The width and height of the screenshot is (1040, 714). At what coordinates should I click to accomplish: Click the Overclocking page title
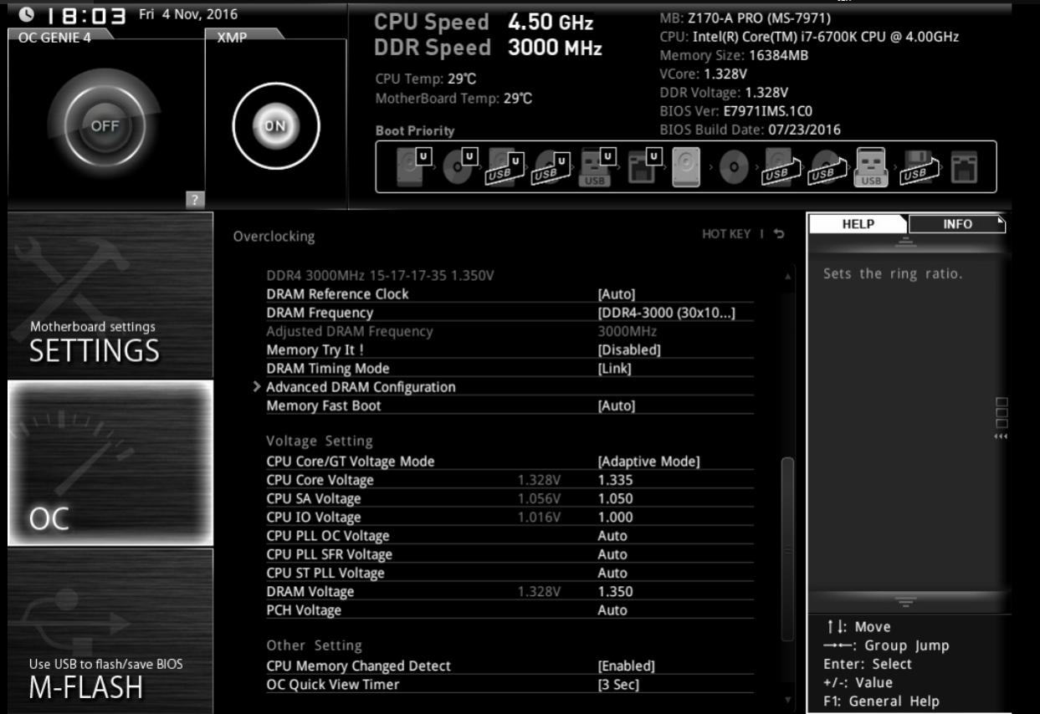(x=274, y=237)
